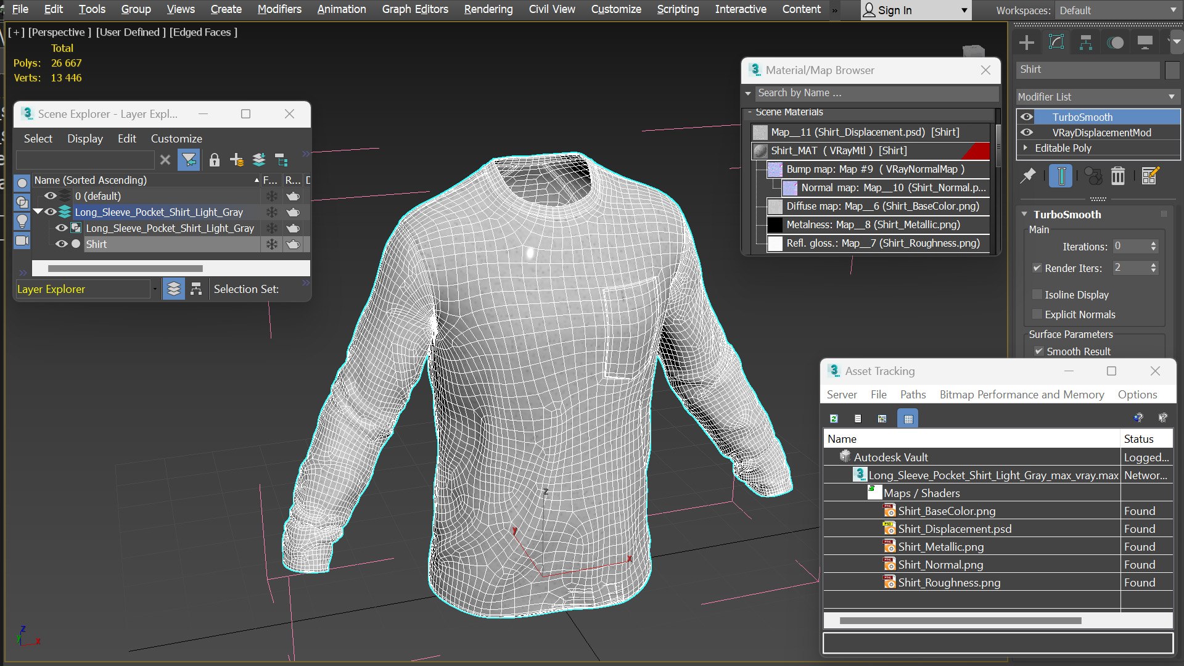Open Customize menu in Scene Explorer
1184x666 pixels.
click(176, 139)
